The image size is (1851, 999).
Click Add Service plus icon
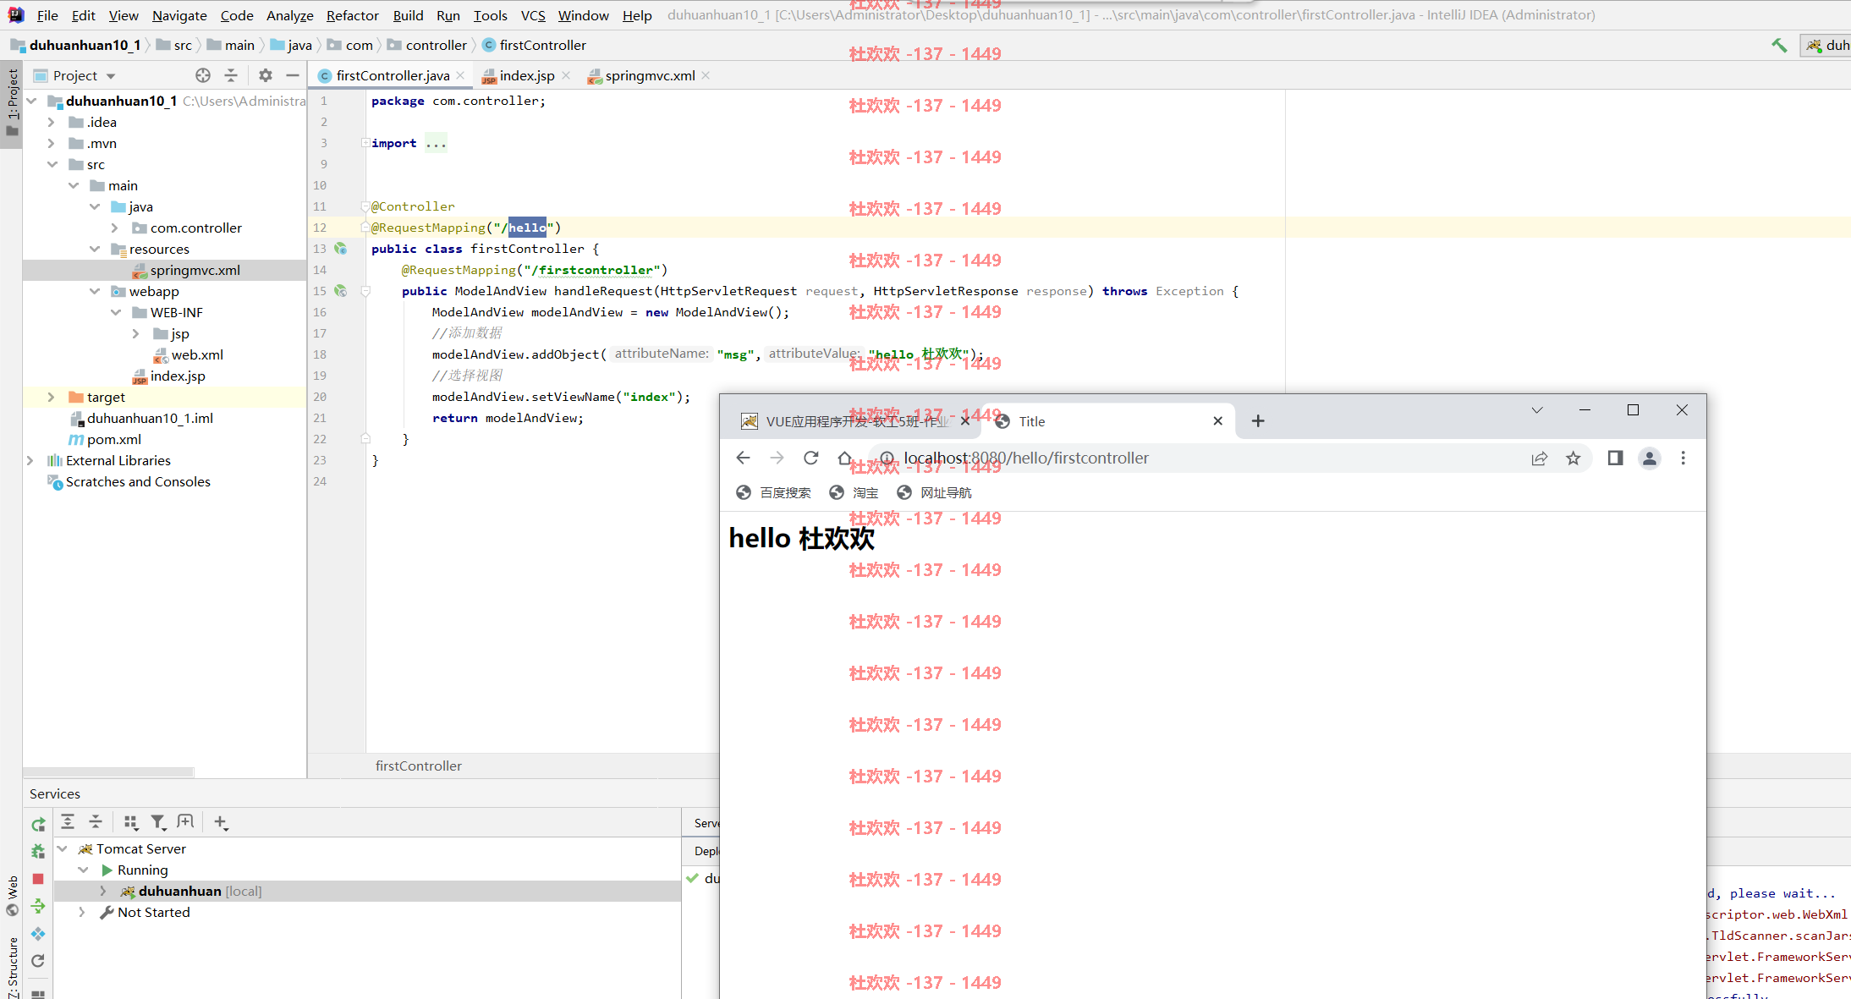coord(221,821)
